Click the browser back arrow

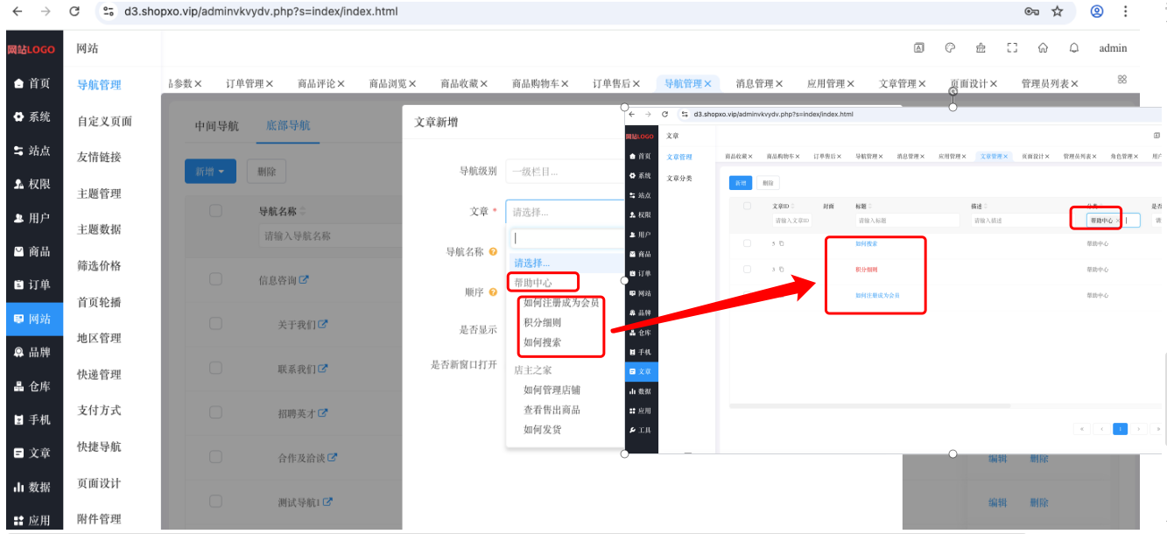(x=18, y=11)
